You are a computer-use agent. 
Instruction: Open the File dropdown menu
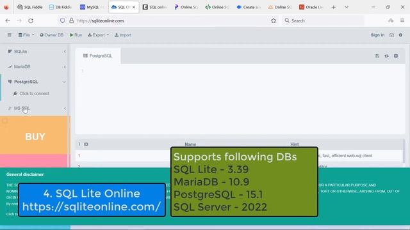26,35
